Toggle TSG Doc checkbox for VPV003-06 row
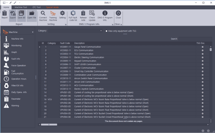Image resolution: width=215 pixels, height=133 pixels. (x=202, y=110)
